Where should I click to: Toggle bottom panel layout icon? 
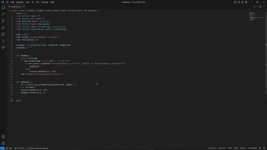point(239,2)
